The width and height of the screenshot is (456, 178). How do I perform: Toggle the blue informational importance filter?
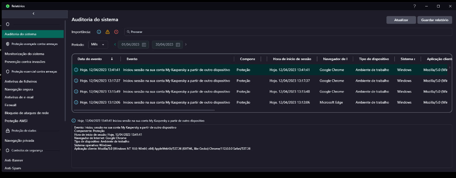coord(99,32)
